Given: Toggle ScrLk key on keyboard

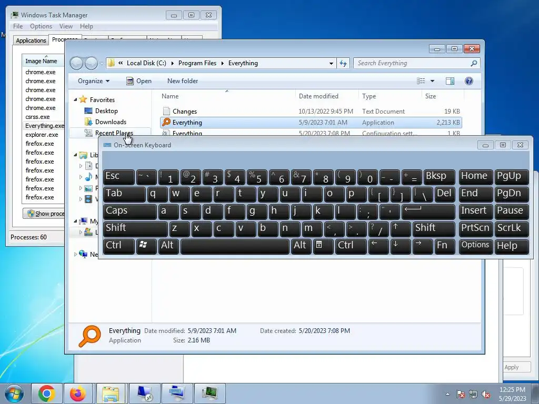Looking at the screenshot, I should pyautogui.click(x=512, y=229).
